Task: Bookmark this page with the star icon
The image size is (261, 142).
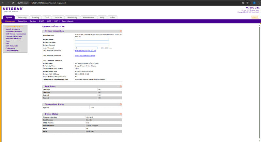Action: click(248, 3)
